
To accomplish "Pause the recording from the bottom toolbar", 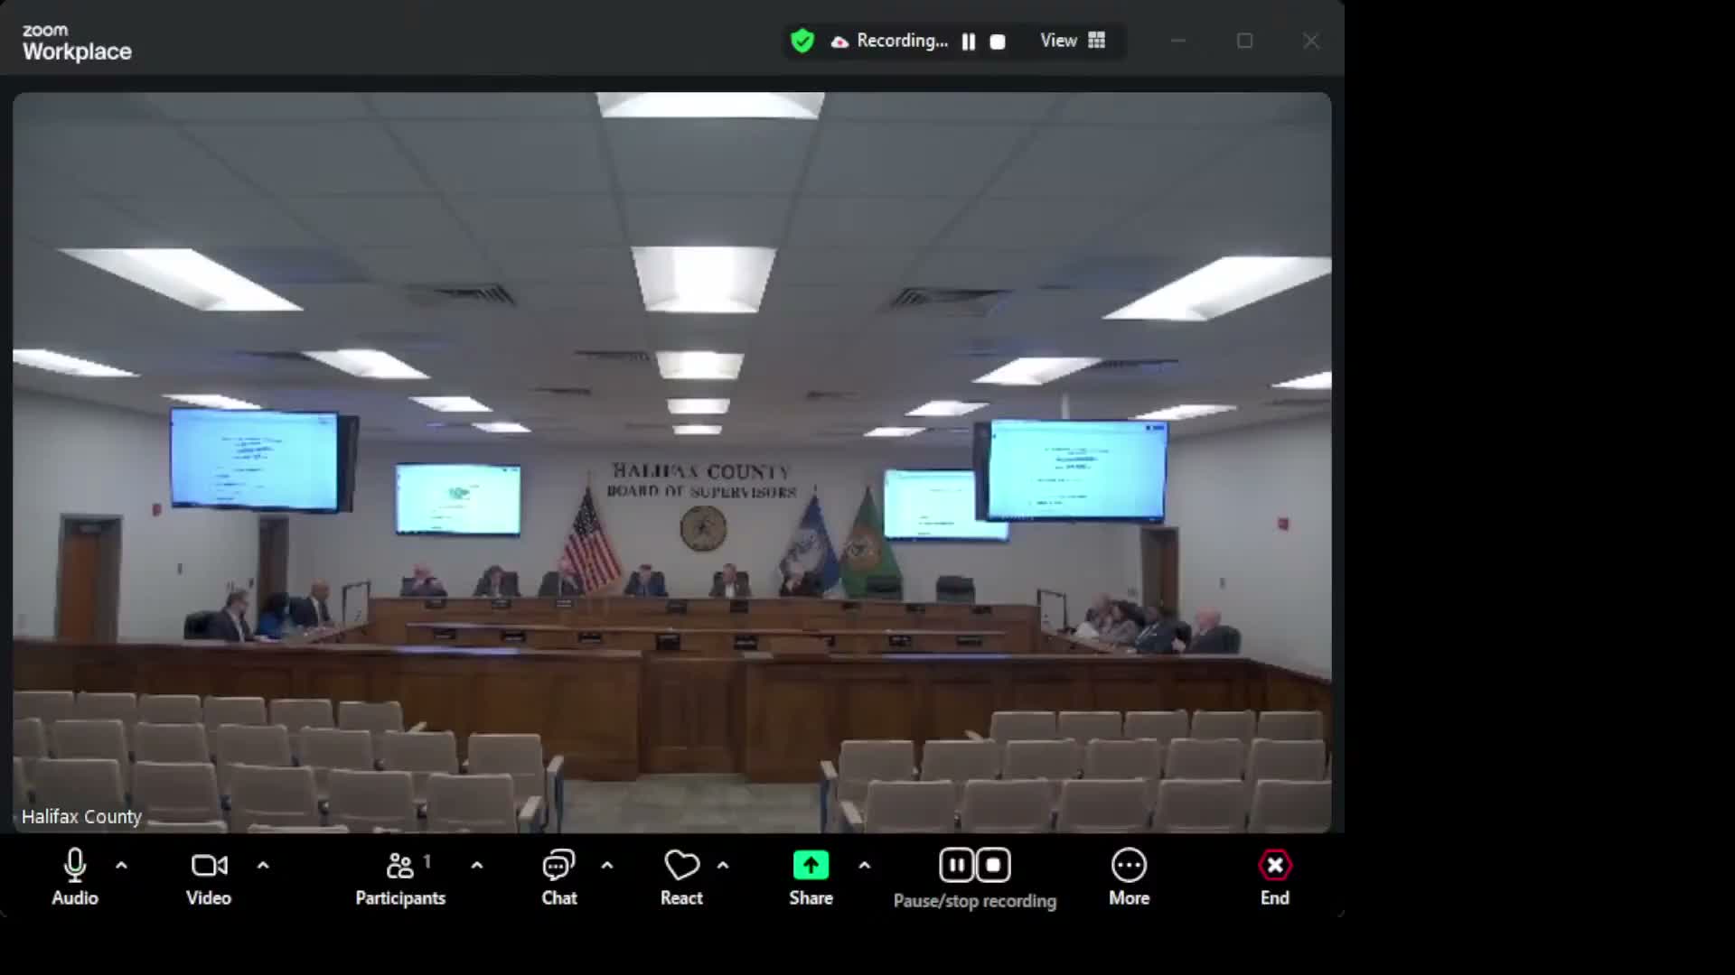I will (x=956, y=864).
